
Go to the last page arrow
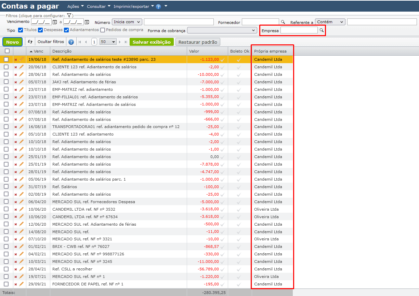point(126,42)
